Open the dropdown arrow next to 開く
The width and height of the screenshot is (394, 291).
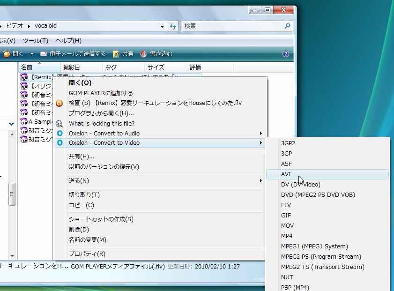coord(32,54)
